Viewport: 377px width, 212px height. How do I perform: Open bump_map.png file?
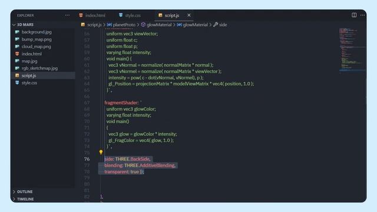(37, 39)
